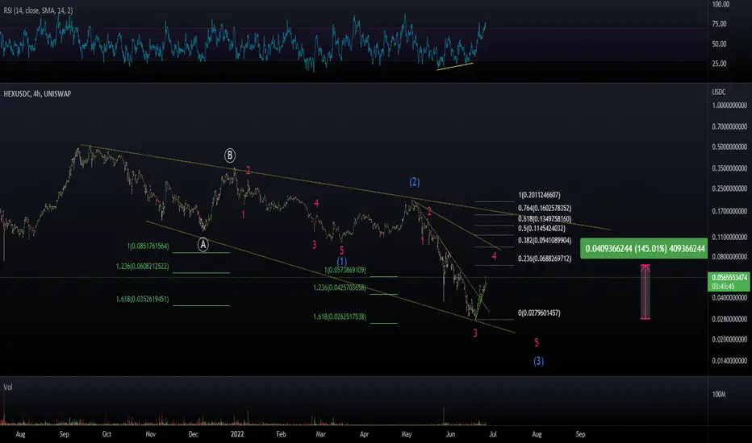Image resolution: width=752 pixels, height=443 pixels.
Task: Click 2022 on the time axis
Action: tap(237, 434)
